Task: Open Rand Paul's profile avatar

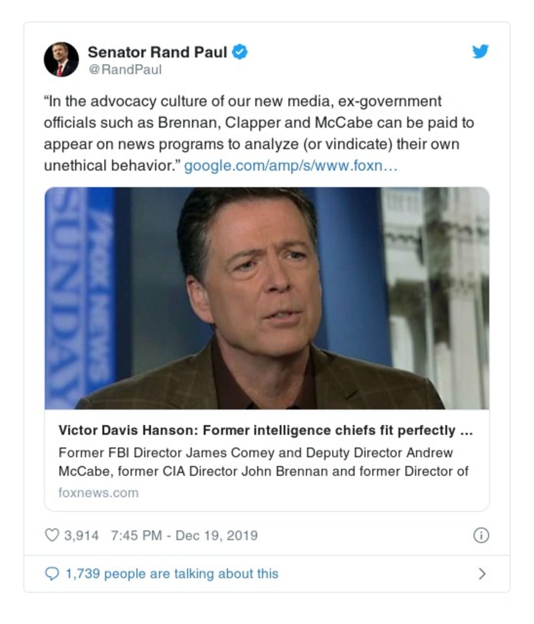Action: pos(61,59)
